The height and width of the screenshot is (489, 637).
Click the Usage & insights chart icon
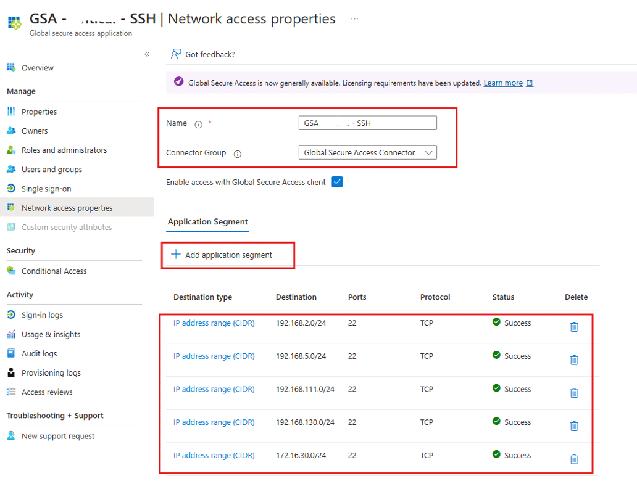tap(11, 334)
